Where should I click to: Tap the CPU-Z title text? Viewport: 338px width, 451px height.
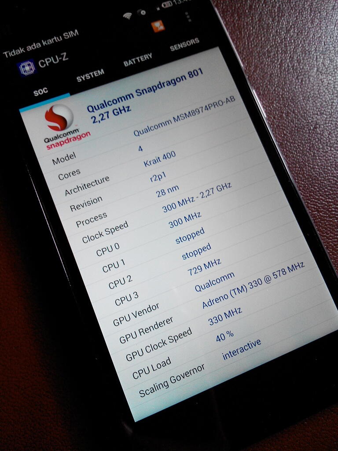point(53,60)
